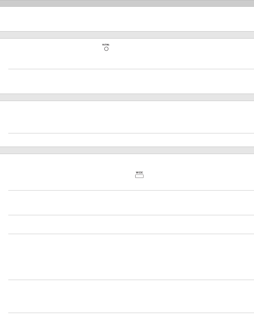Select the rectangular WIDE button icon
The height and width of the screenshot is (323, 254).
139,176
